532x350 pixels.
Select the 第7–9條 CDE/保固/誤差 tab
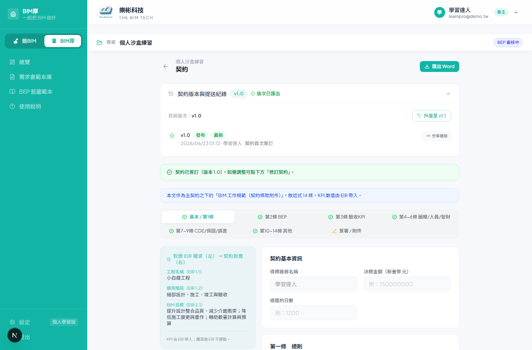[198, 231]
